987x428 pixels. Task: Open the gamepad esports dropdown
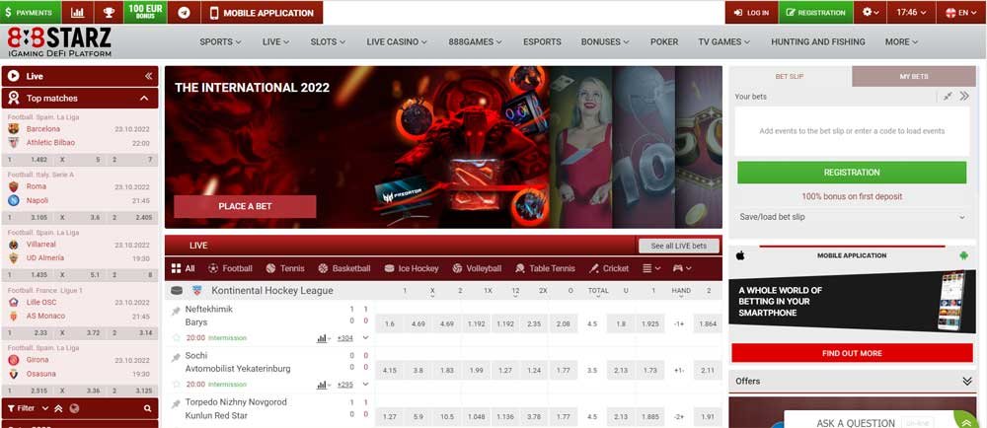(682, 268)
